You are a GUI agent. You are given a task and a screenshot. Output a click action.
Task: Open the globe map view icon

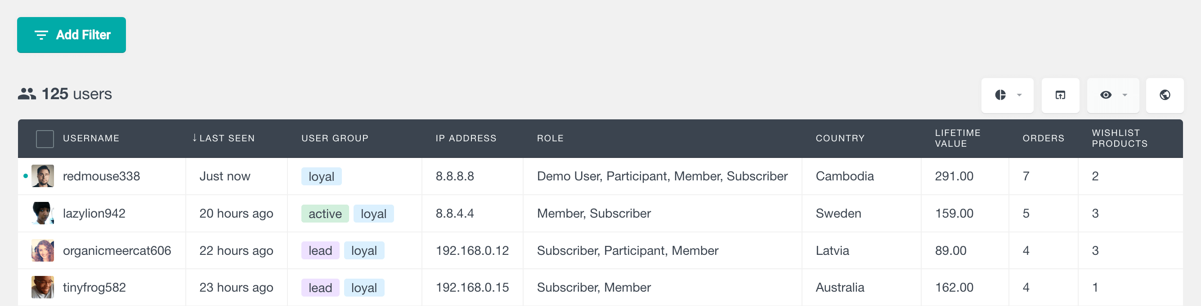(1165, 95)
